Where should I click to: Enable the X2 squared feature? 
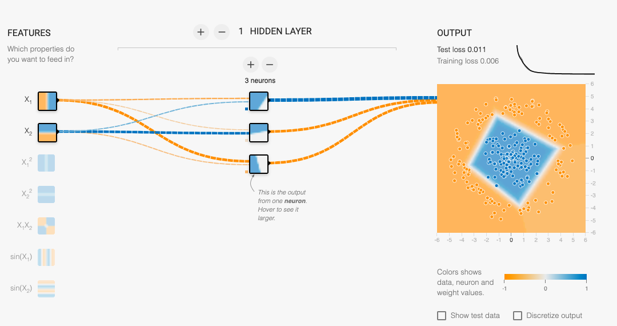(46, 194)
